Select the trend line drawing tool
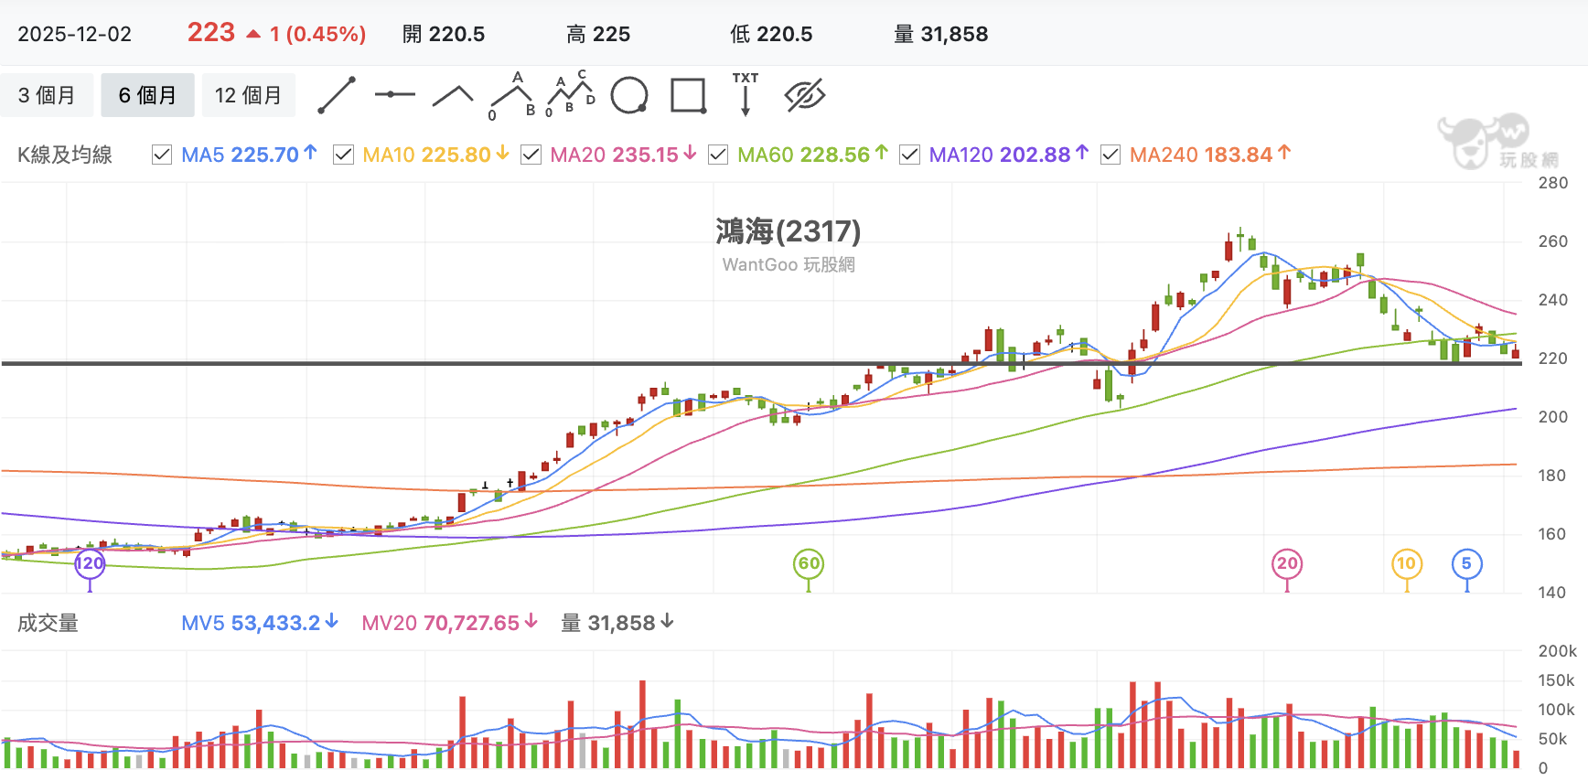Screen dimensions: 1588x781 [336, 95]
